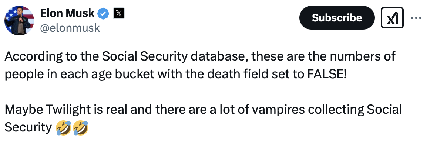Screen dimensions: 430x144
Task: Subscribe to Elon Musk
Action: click(337, 18)
